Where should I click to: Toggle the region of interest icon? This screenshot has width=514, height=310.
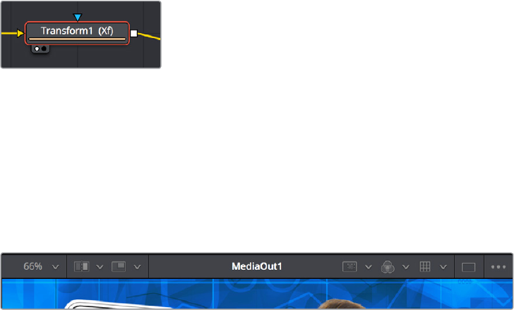click(x=349, y=266)
